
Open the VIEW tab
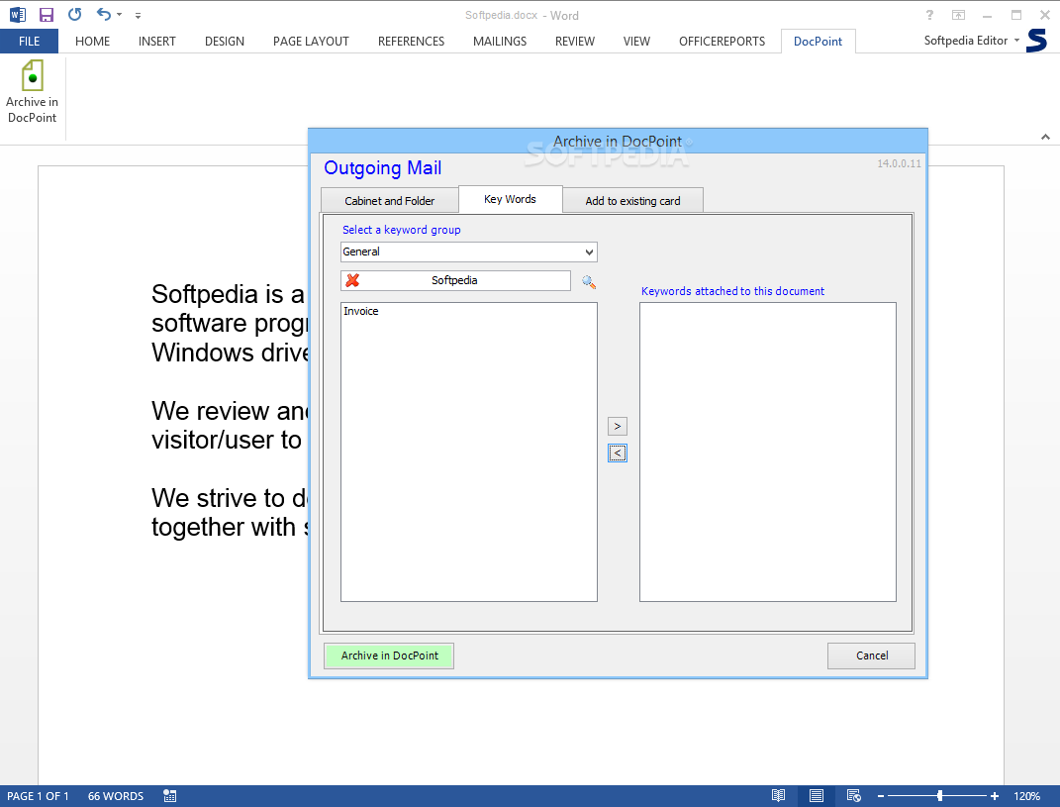coord(636,42)
